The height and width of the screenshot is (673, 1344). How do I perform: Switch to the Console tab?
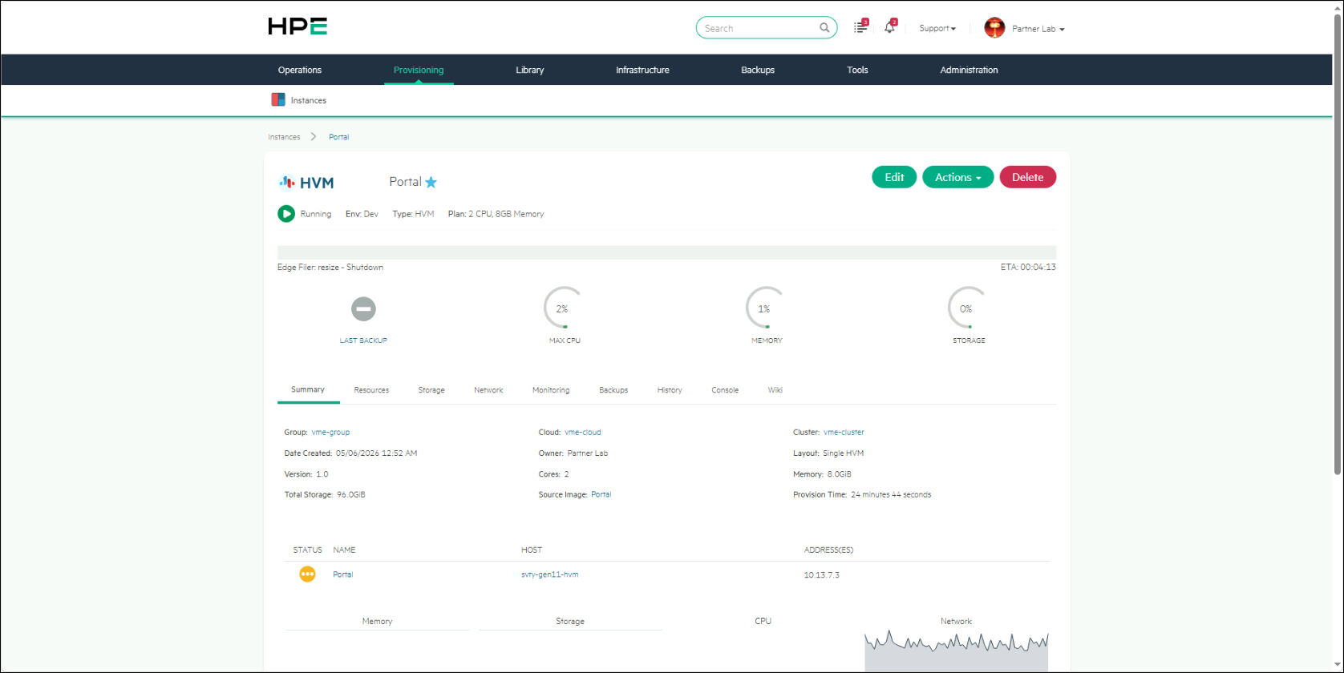pos(725,390)
